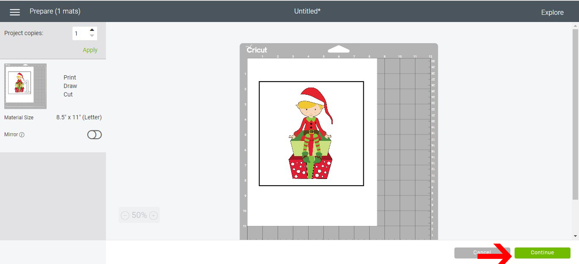The image size is (579, 264).
Task: Click the green Continue button
Action: 543,253
